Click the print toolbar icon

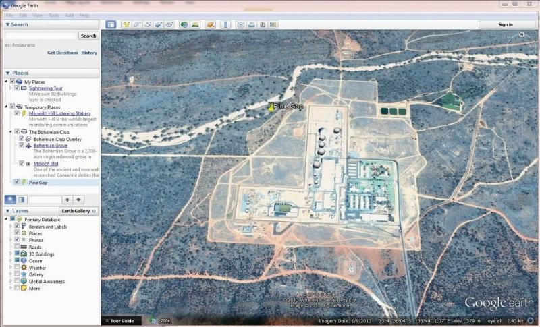tap(251, 24)
